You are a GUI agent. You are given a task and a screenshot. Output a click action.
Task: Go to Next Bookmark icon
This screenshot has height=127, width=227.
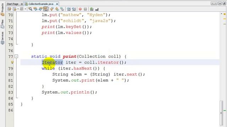(57, 9)
